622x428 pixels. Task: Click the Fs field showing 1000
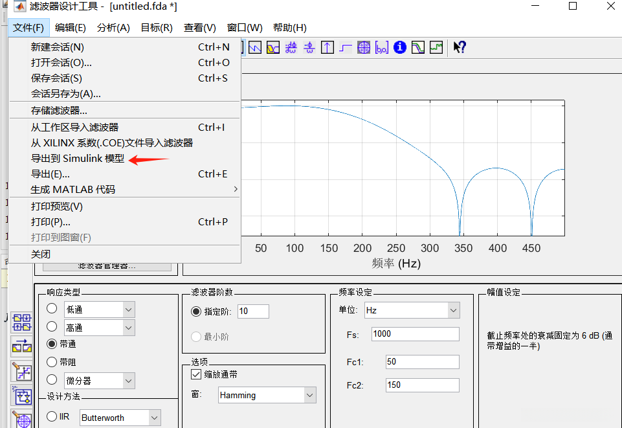[416, 334]
